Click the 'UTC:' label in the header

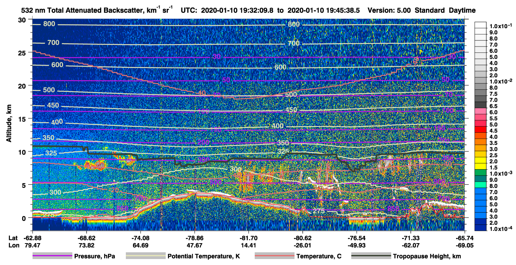click(x=189, y=11)
